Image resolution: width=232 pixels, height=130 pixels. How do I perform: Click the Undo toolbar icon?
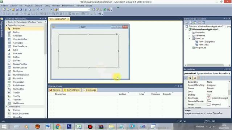pyautogui.click(x=38, y=10)
